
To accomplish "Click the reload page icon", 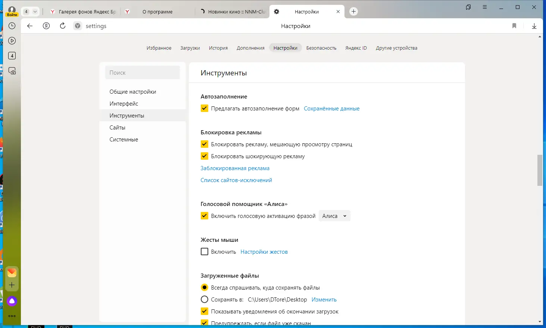I will point(63,26).
